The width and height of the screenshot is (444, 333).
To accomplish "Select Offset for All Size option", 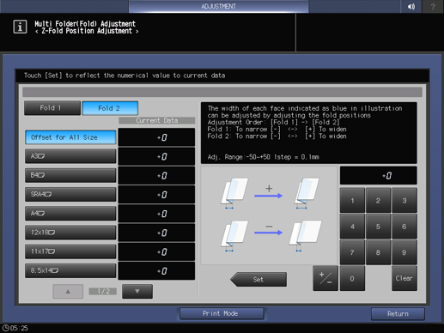I will click(70, 137).
